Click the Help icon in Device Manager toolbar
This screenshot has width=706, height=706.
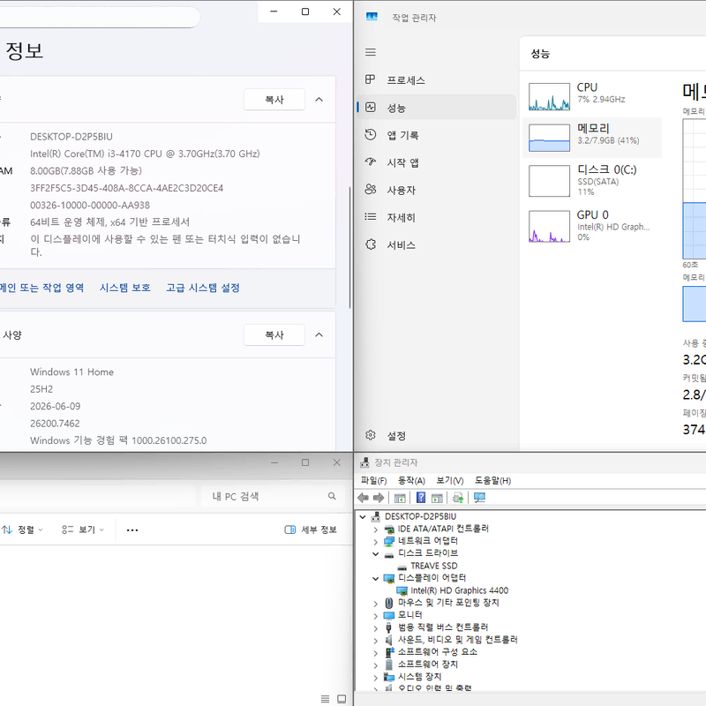click(x=421, y=497)
